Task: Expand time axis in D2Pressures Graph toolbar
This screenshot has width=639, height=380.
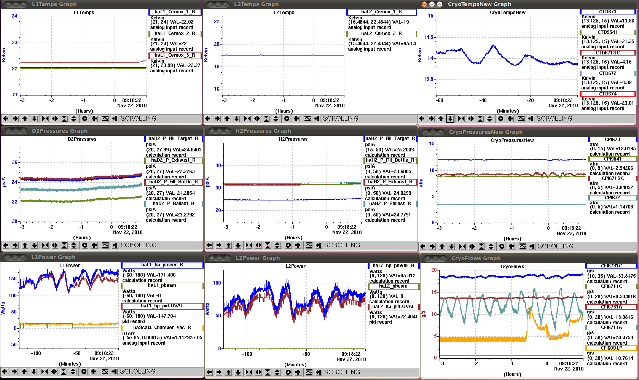Action: pos(55,245)
